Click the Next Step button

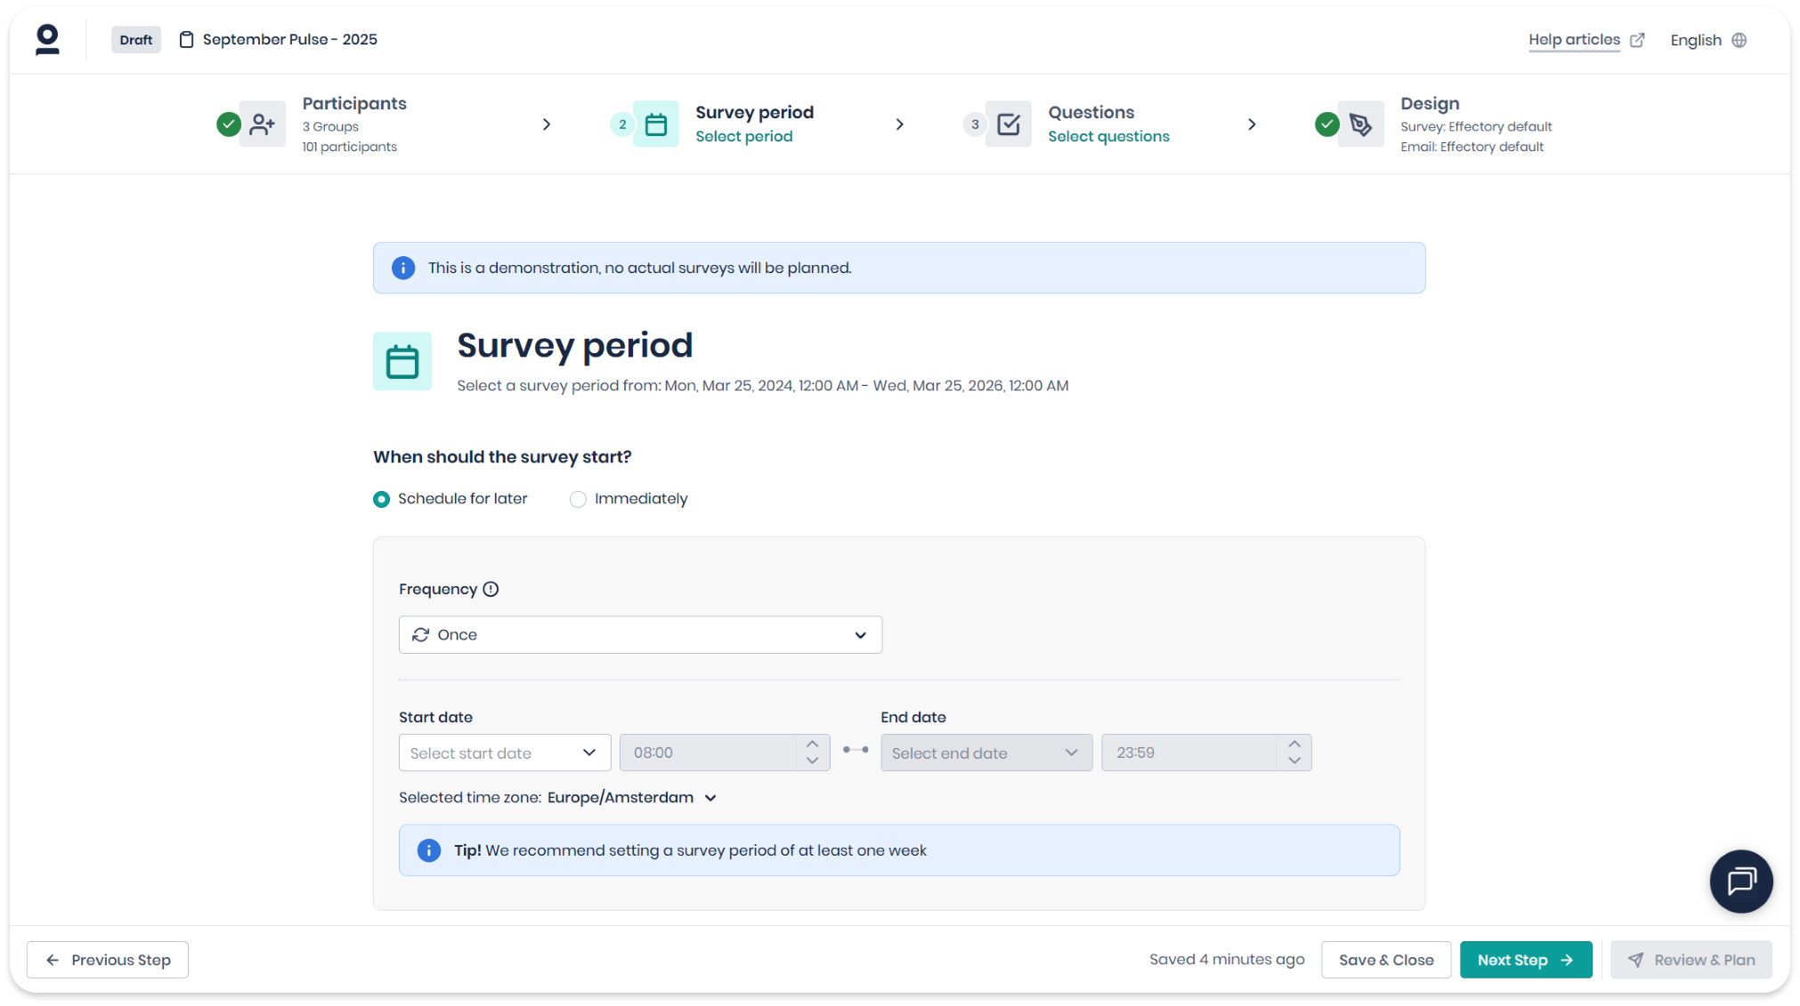[x=1525, y=960]
